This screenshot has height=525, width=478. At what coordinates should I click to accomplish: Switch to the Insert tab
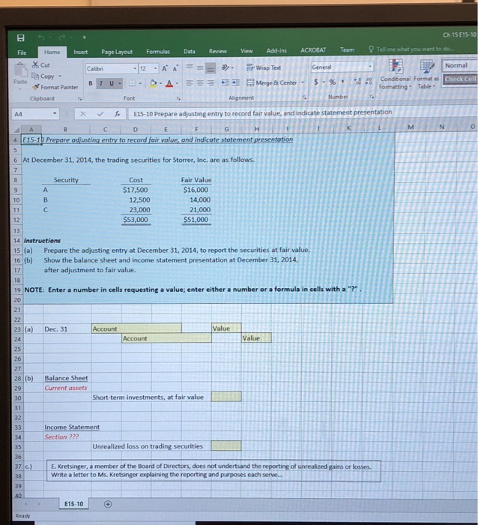[x=81, y=52]
